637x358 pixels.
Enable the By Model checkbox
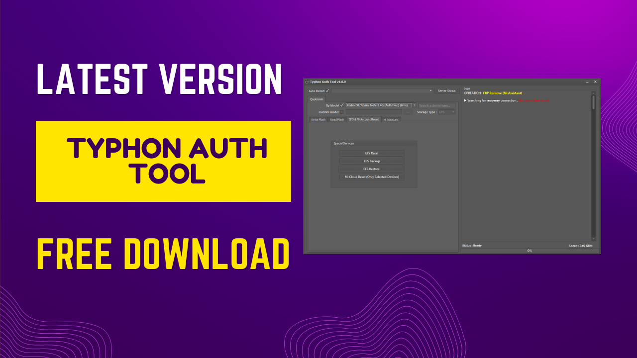click(342, 105)
